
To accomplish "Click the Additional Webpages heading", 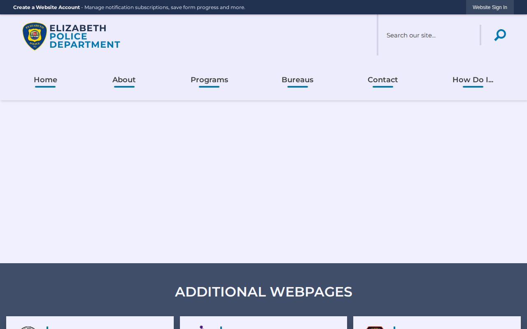I will pos(263,292).
